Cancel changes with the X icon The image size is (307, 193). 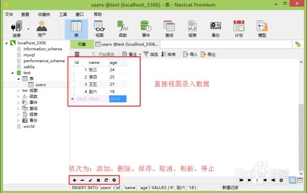tap(98, 180)
